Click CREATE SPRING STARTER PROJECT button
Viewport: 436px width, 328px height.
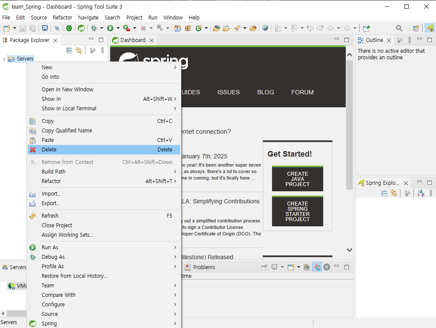[x=298, y=211]
